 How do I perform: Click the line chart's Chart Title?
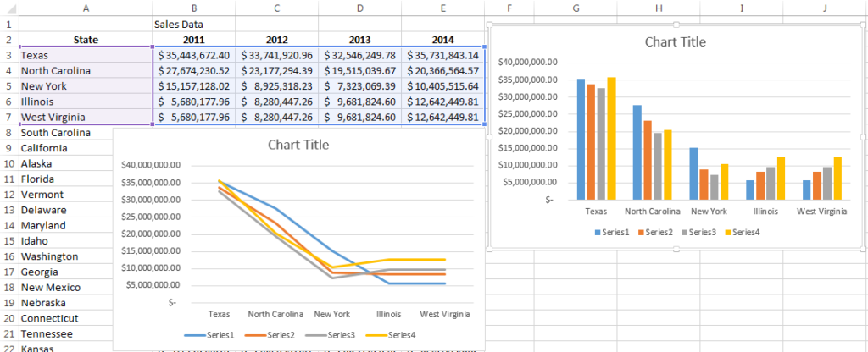pos(298,145)
